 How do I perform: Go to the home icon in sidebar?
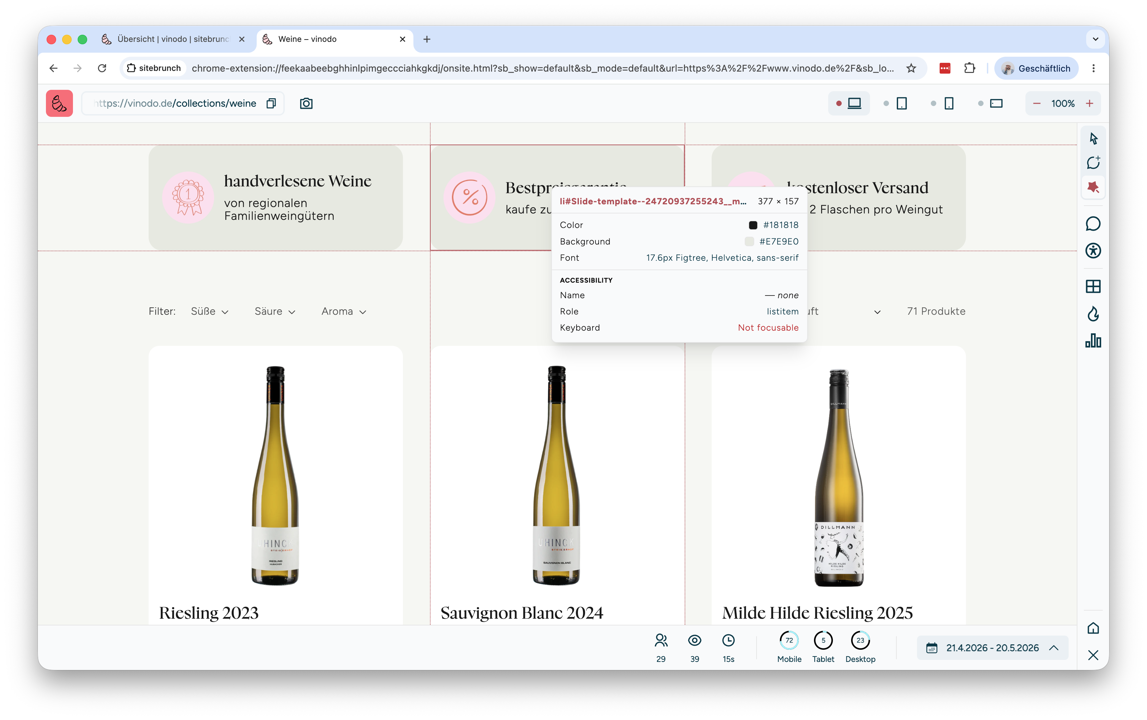click(1093, 628)
